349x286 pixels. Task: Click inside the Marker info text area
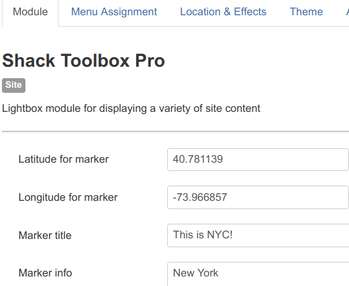click(258, 274)
